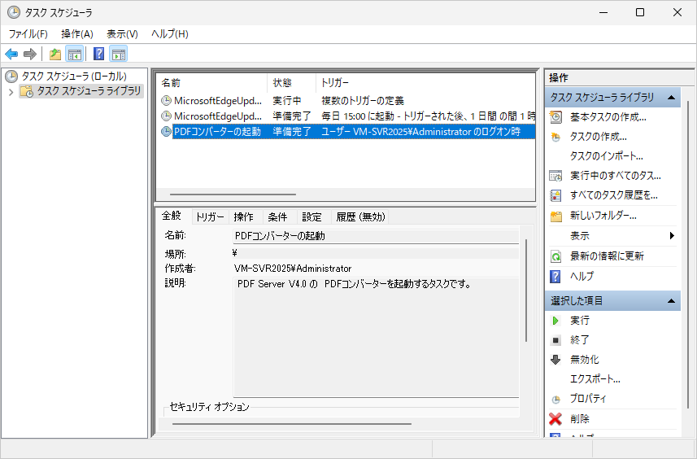Click ヘルプ in the library actions section
The image size is (697, 459).
(582, 276)
